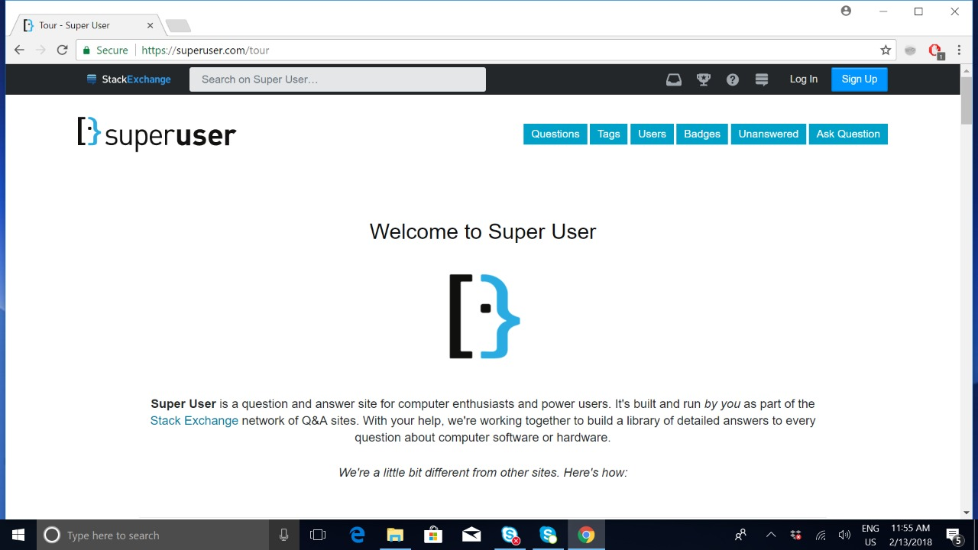Reload the Super User tour page
The width and height of the screenshot is (978, 550).
pyautogui.click(x=63, y=50)
